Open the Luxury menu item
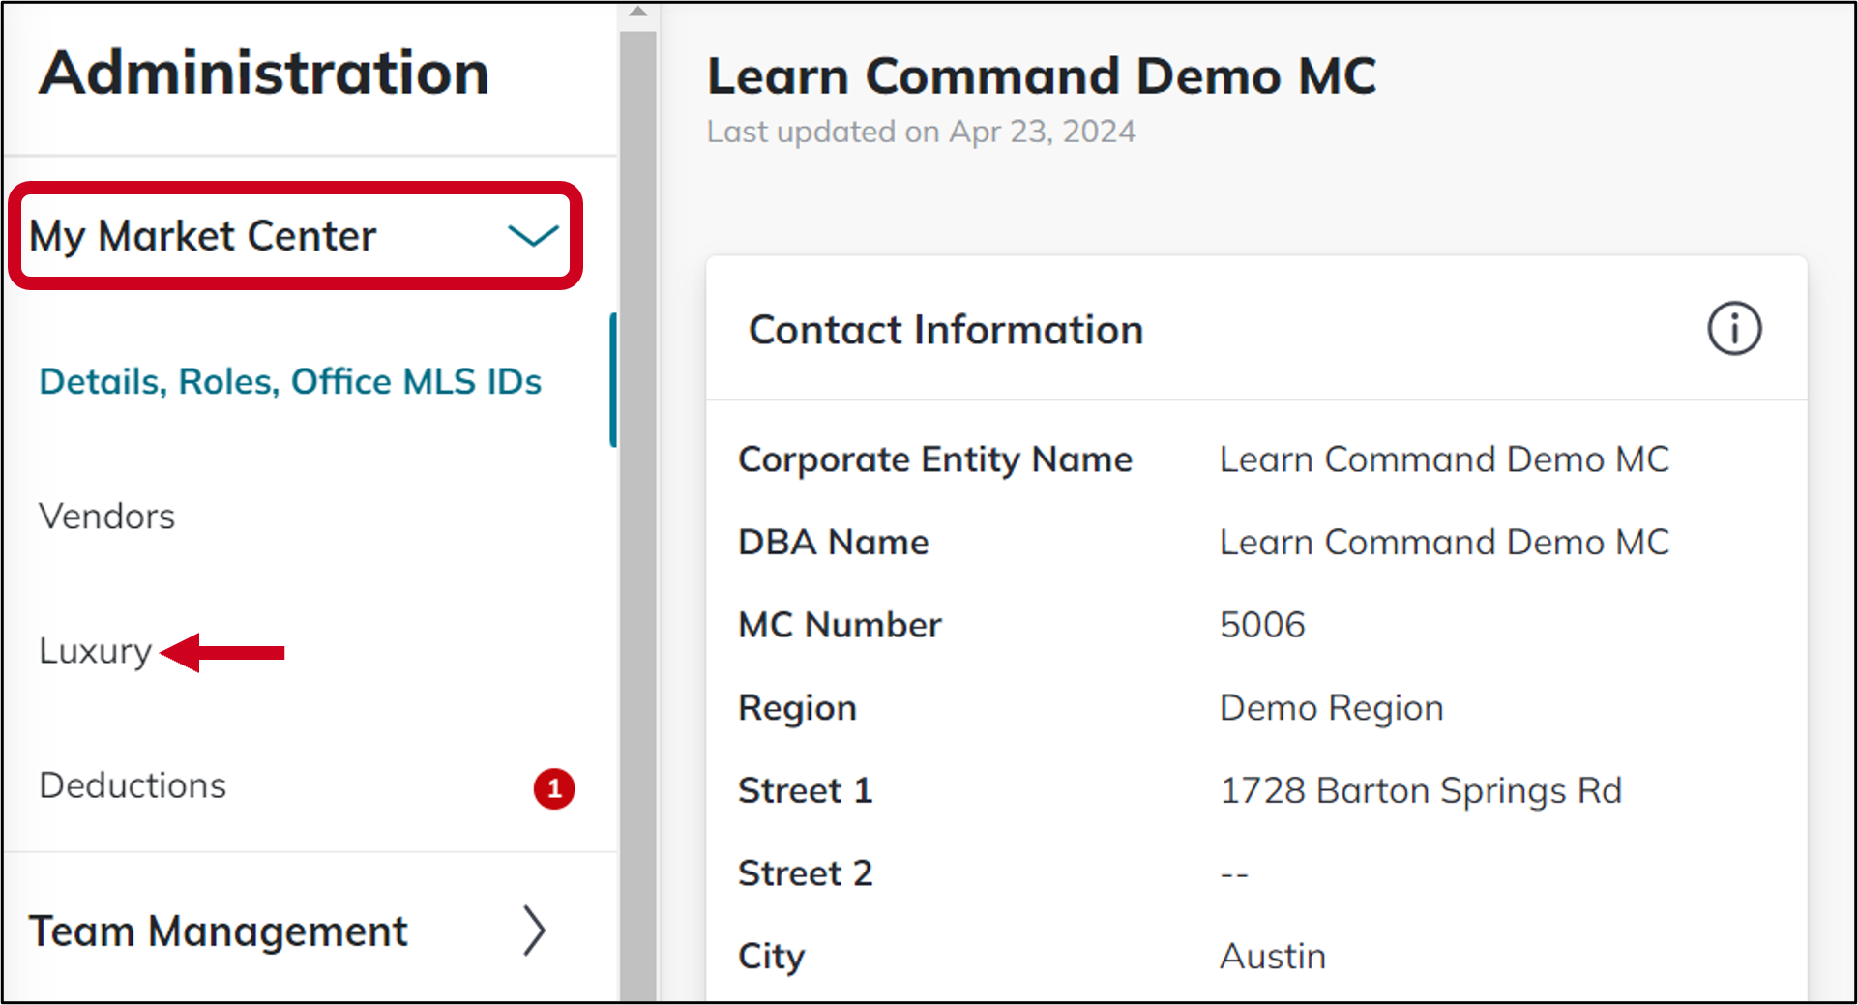Viewport: 1858px width, 1005px height. coord(95,651)
